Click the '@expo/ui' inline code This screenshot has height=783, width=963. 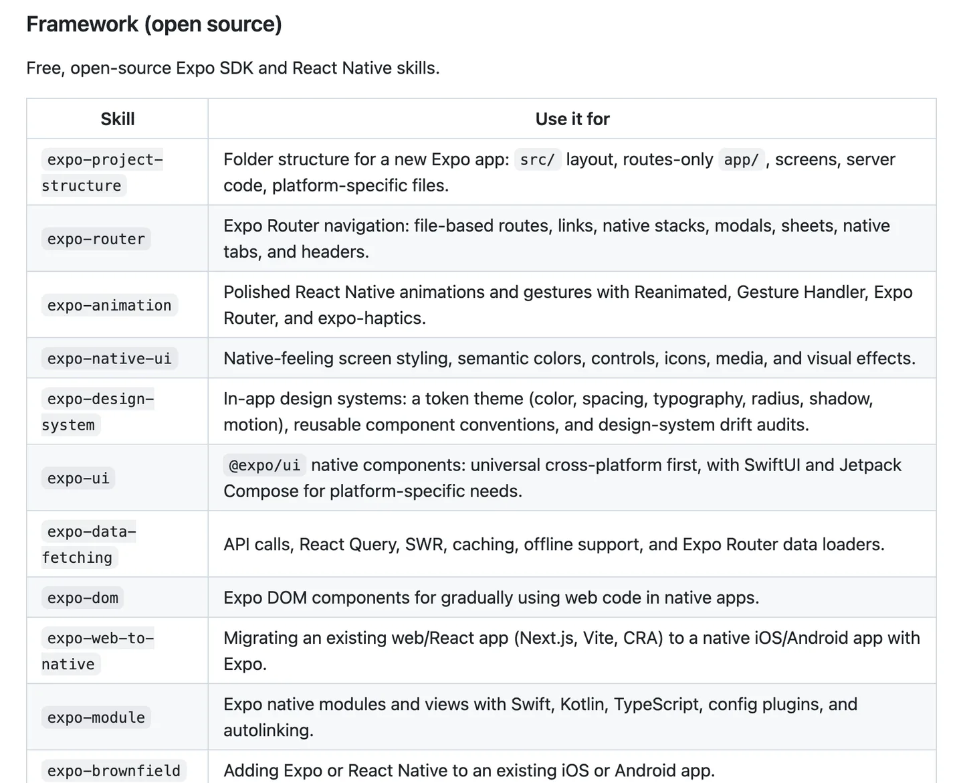coord(265,464)
